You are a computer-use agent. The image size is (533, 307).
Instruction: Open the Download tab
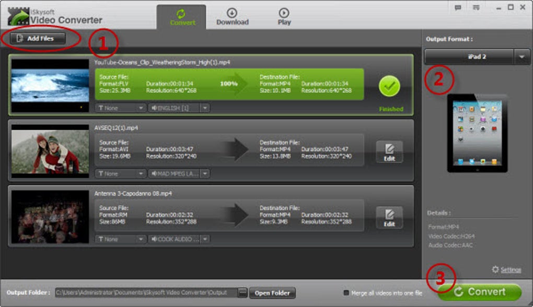(233, 17)
